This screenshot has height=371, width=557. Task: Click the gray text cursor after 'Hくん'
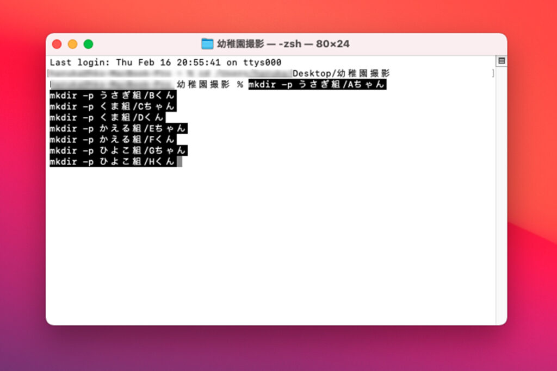[x=180, y=161]
